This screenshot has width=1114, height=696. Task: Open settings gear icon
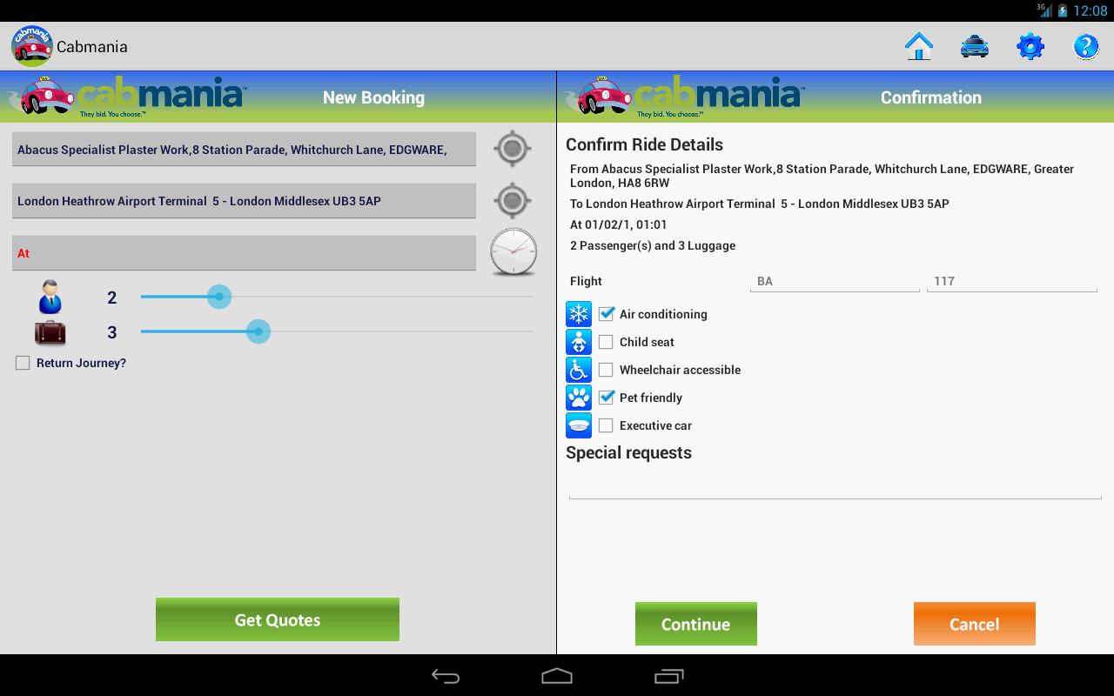[1030, 46]
